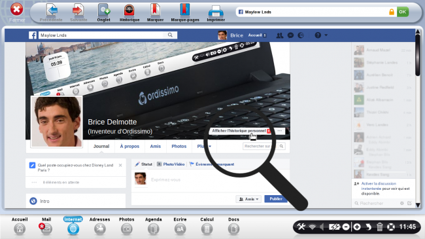Open the Facebook Messenger icon

(x=290, y=35)
